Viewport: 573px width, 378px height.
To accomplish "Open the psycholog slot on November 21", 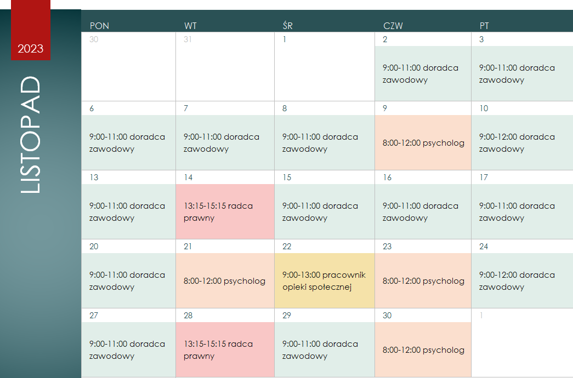I will click(x=225, y=280).
